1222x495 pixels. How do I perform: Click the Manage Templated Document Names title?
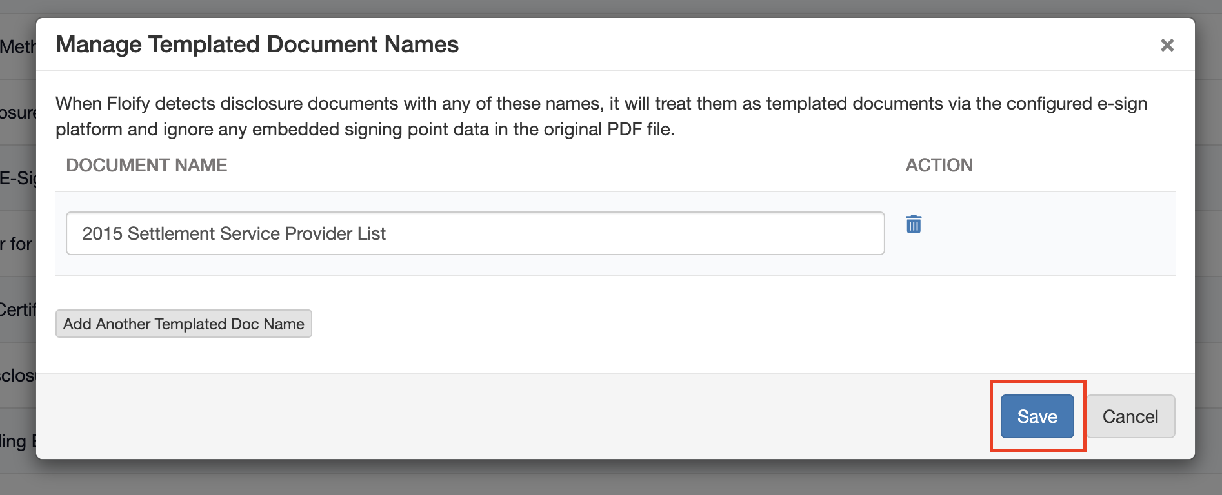click(257, 44)
